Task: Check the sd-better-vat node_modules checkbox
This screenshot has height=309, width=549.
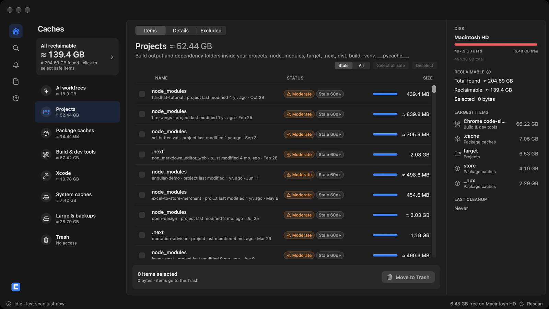Action: (x=142, y=134)
